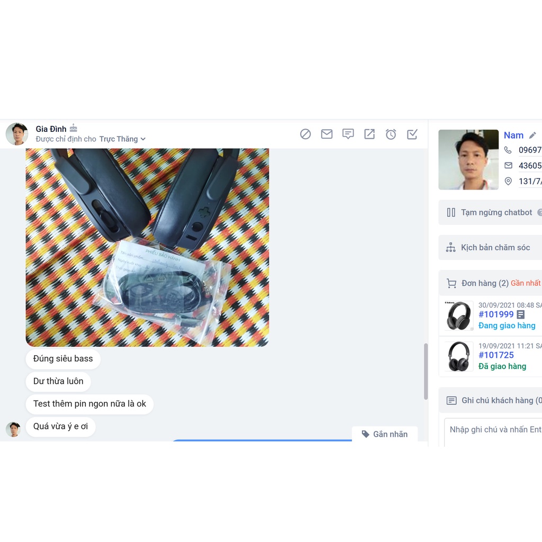This screenshot has height=542, width=542.
Task: Mark conversation done with the checkmark icon
Action: tap(412, 134)
